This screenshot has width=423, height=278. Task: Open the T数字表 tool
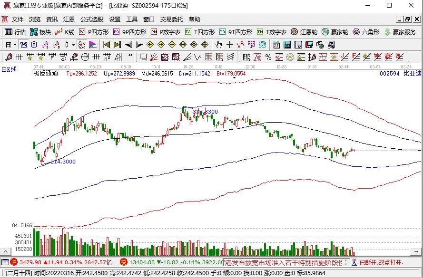272,32
